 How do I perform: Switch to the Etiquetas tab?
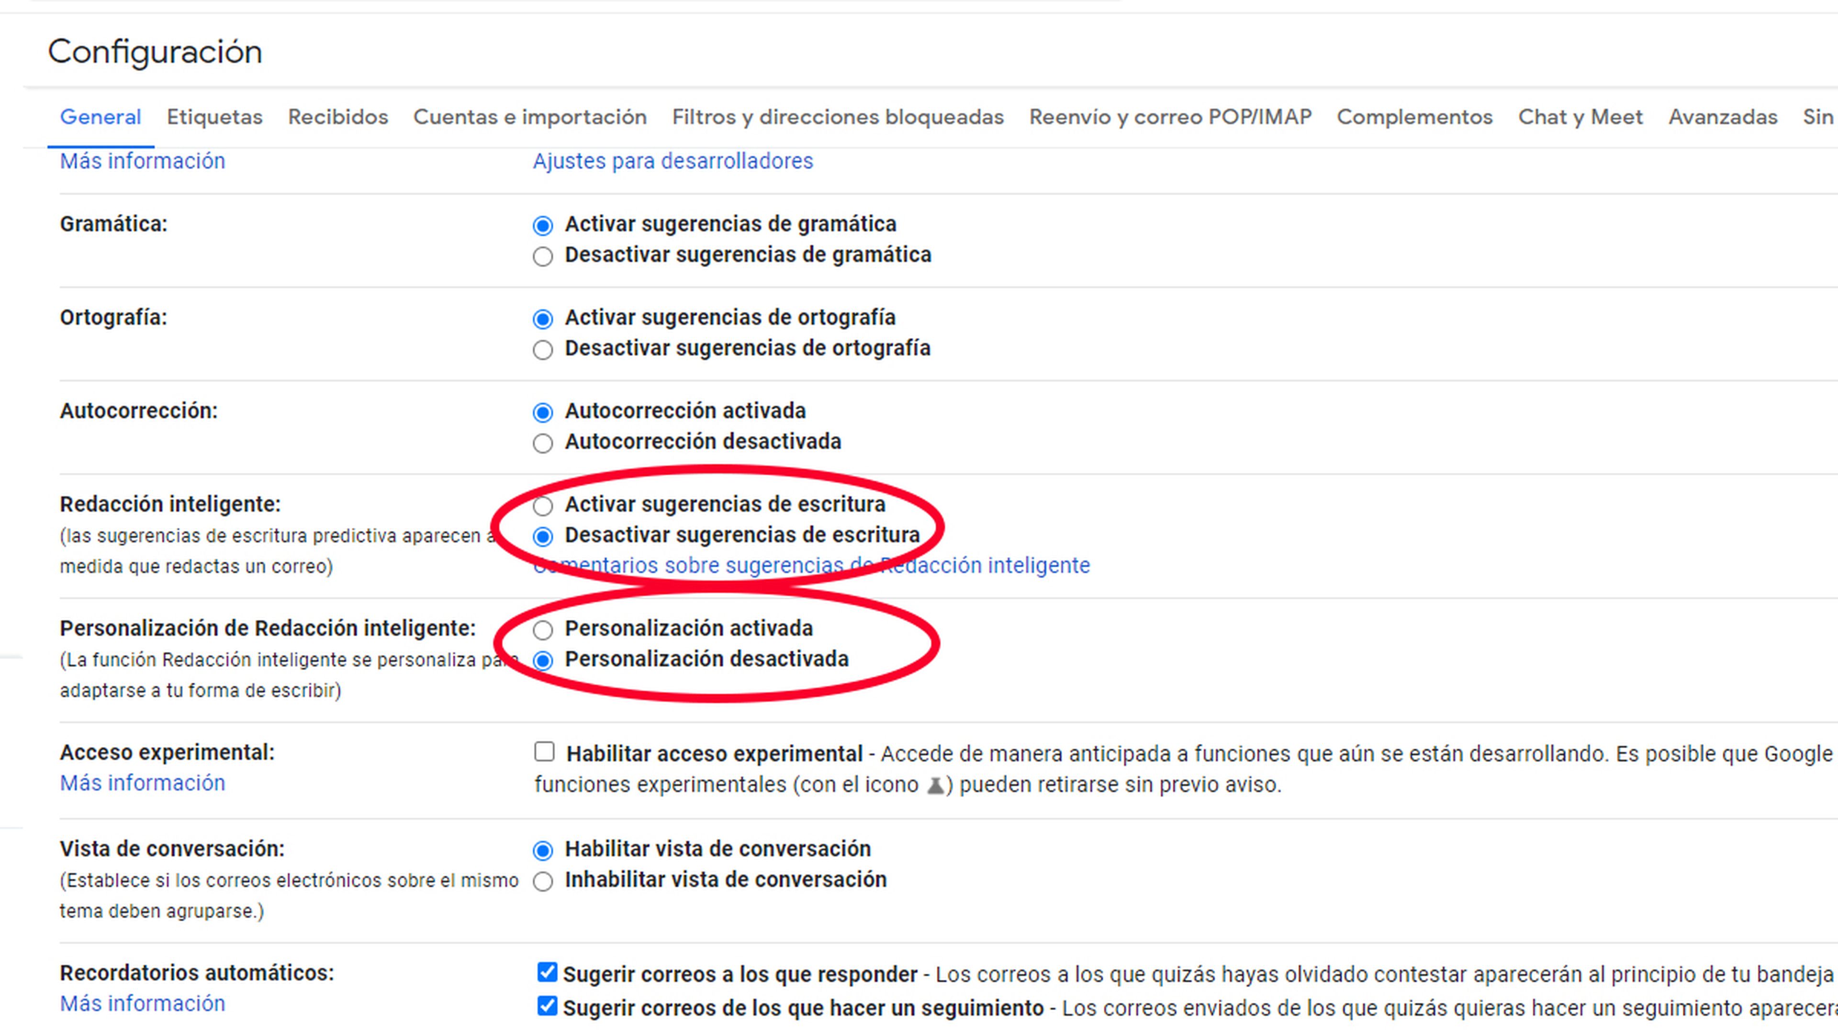pos(214,117)
